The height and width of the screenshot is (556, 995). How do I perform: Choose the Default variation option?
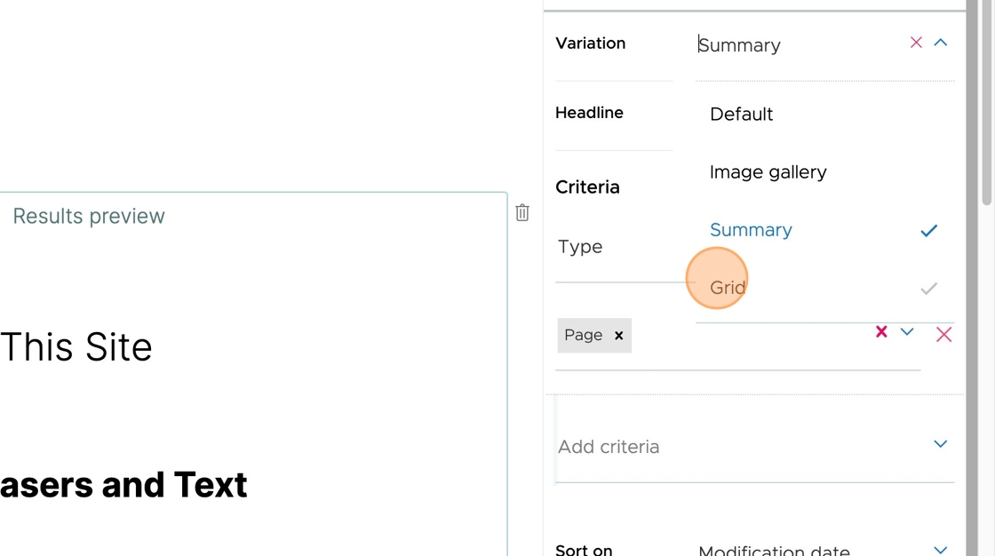[741, 115]
